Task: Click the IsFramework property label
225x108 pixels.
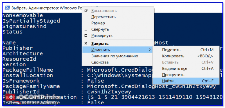Action: 21,81
